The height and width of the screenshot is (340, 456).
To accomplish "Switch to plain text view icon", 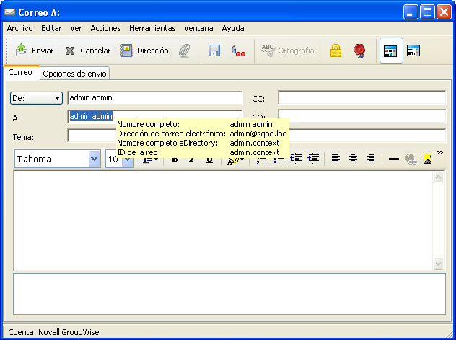I will tap(413, 51).
